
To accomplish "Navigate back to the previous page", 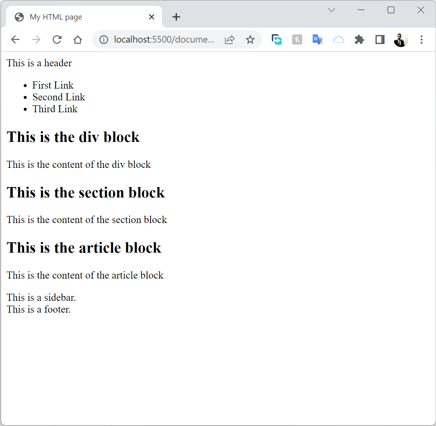I will (x=15, y=39).
